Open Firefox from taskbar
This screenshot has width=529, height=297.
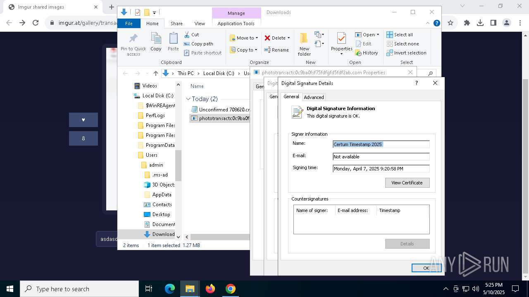point(210,289)
